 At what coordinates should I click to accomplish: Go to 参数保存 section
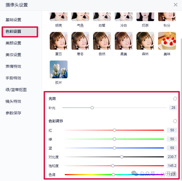click(x=13, y=113)
